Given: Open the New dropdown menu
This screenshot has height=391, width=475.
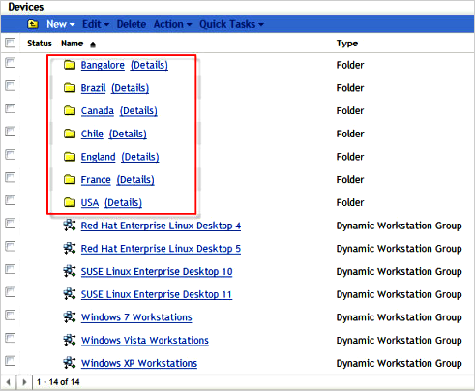Looking at the screenshot, I should click(x=61, y=24).
